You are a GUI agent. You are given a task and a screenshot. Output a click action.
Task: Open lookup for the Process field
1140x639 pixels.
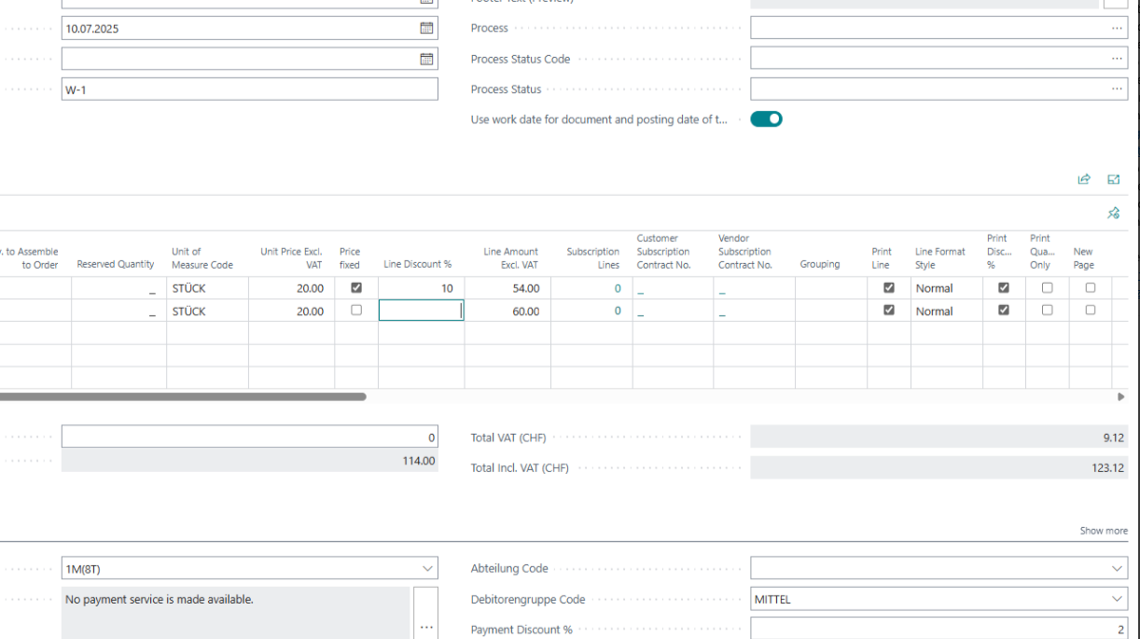[x=1117, y=28]
